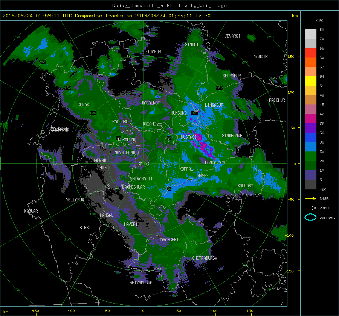Click the -150 value on bottom km axis

click(34, 311)
